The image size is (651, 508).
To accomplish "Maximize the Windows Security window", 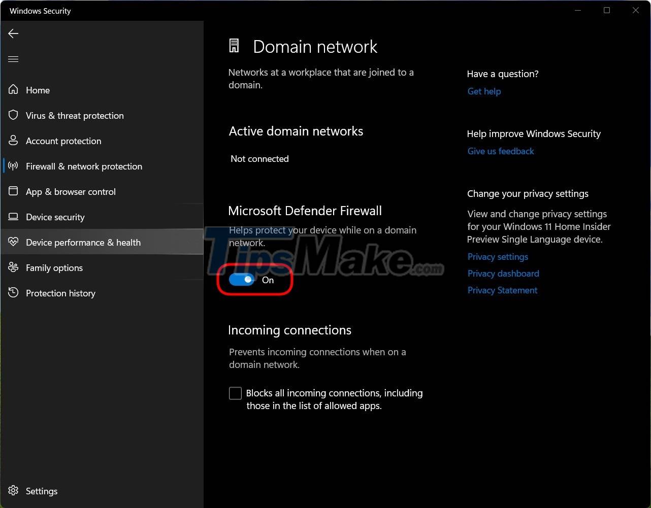I will [607, 10].
